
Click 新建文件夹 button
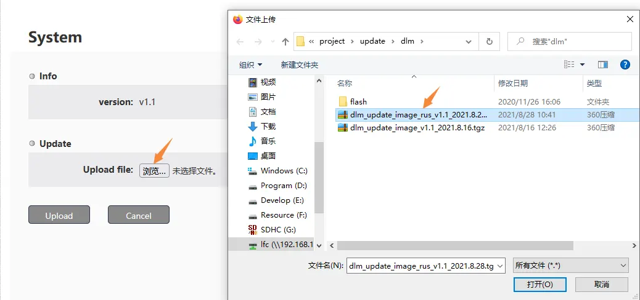[x=299, y=65]
